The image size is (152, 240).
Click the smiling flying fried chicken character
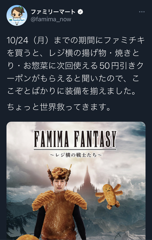pyautogui.click(x=109, y=196)
